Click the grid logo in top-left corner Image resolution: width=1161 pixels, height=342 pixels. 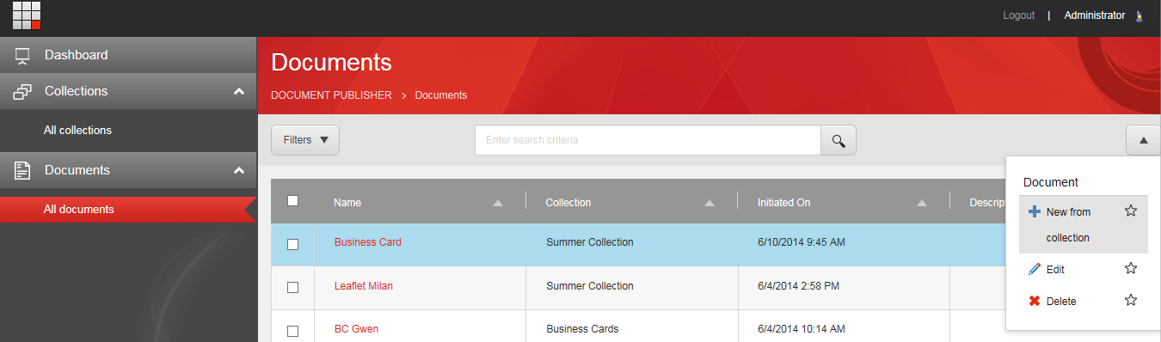click(27, 15)
